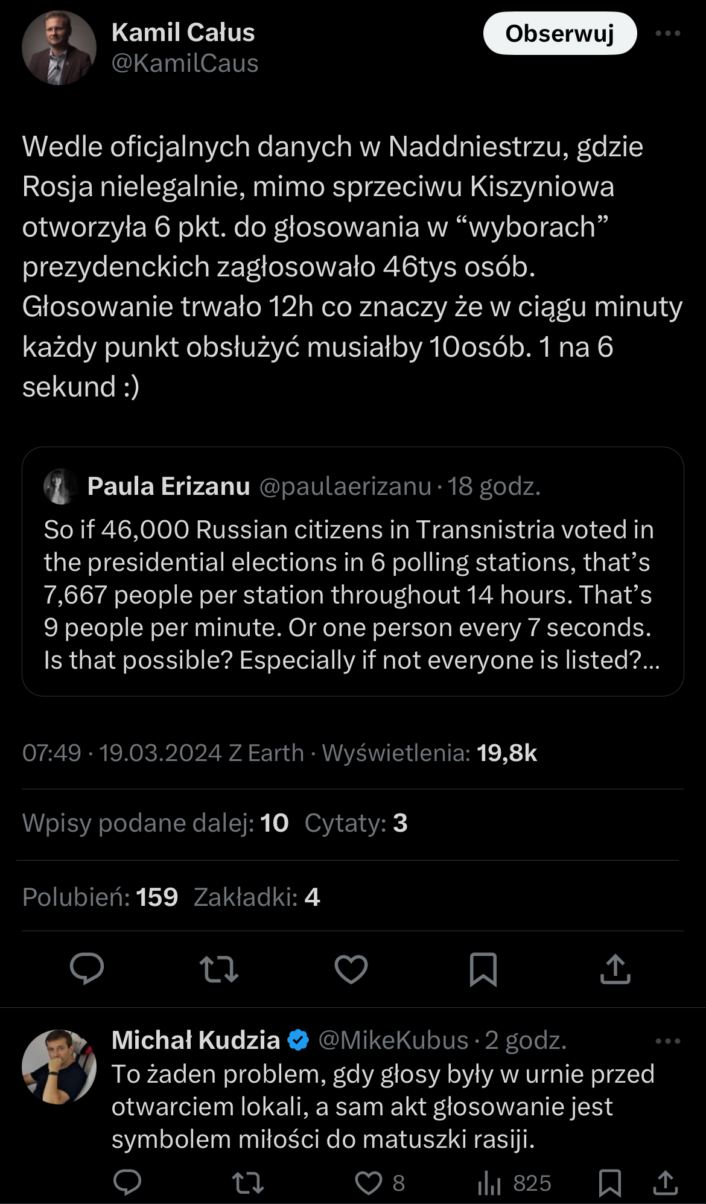
Task: Repost the main post
Action: [x=218, y=969]
